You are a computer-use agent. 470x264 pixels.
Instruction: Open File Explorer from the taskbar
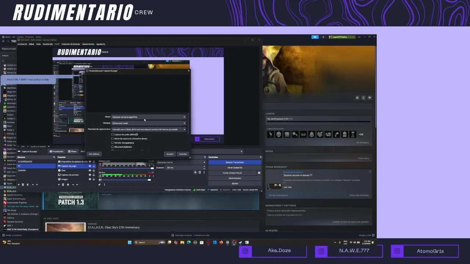182,242
